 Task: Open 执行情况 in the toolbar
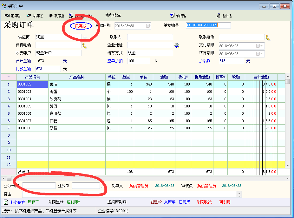(113, 16)
